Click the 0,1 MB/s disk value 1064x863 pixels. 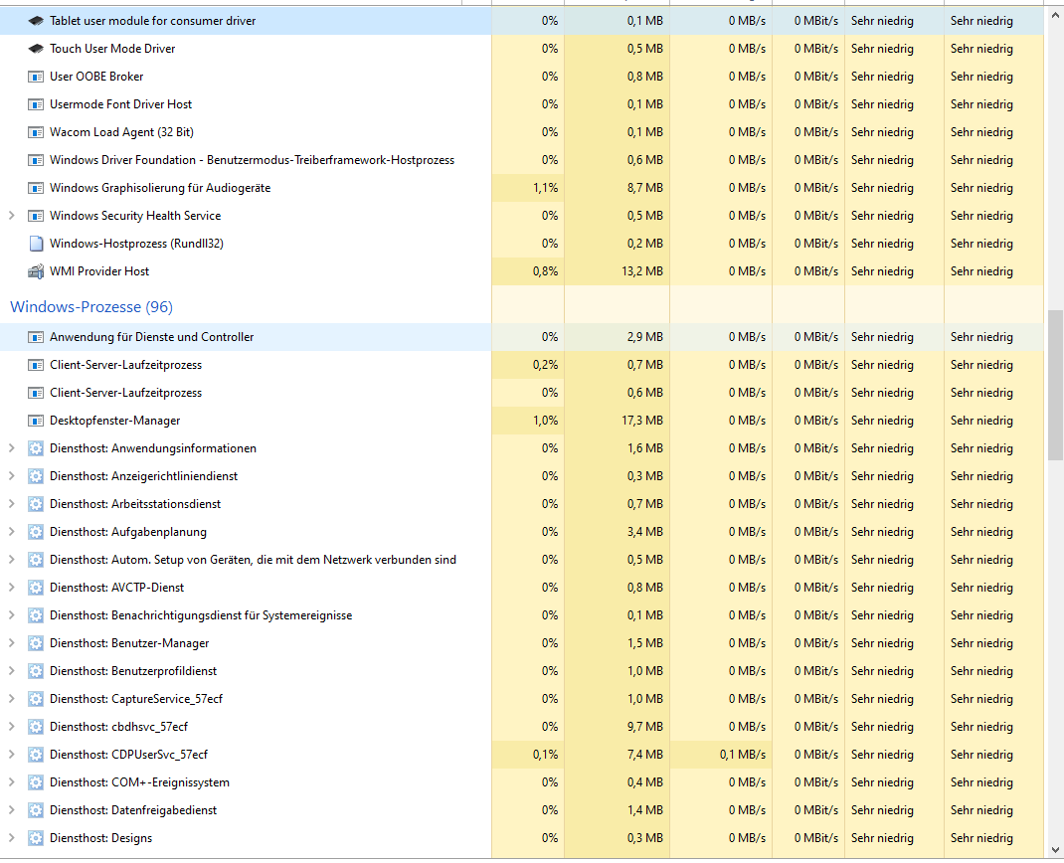[743, 755]
